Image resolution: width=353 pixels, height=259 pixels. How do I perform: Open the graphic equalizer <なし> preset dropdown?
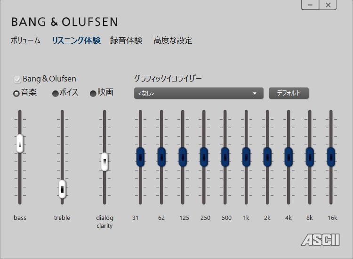(x=199, y=93)
